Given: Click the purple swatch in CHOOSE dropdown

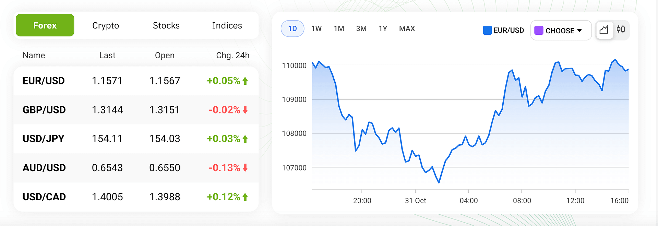Looking at the screenshot, I should click(539, 30).
